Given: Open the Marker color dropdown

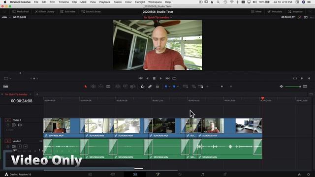Looking at the screenshot, I should (x=178, y=87).
